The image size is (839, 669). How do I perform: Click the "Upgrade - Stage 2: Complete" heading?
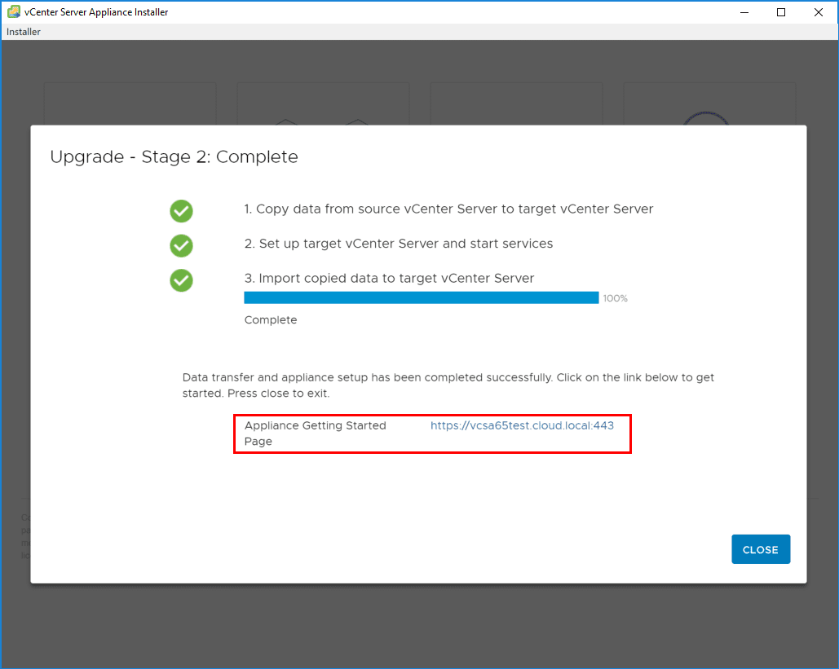pyautogui.click(x=174, y=156)
